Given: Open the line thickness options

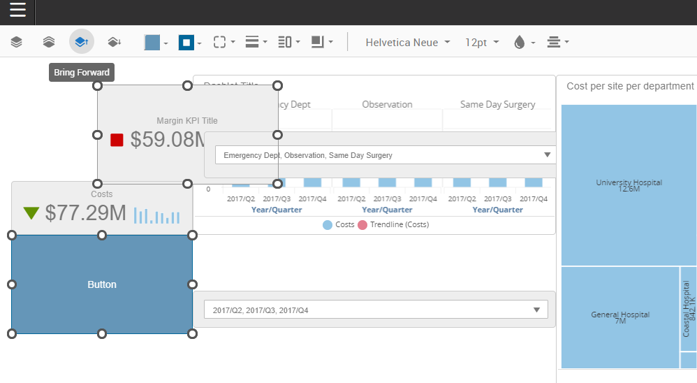Looking at the screenshot, I should [256, 42].
